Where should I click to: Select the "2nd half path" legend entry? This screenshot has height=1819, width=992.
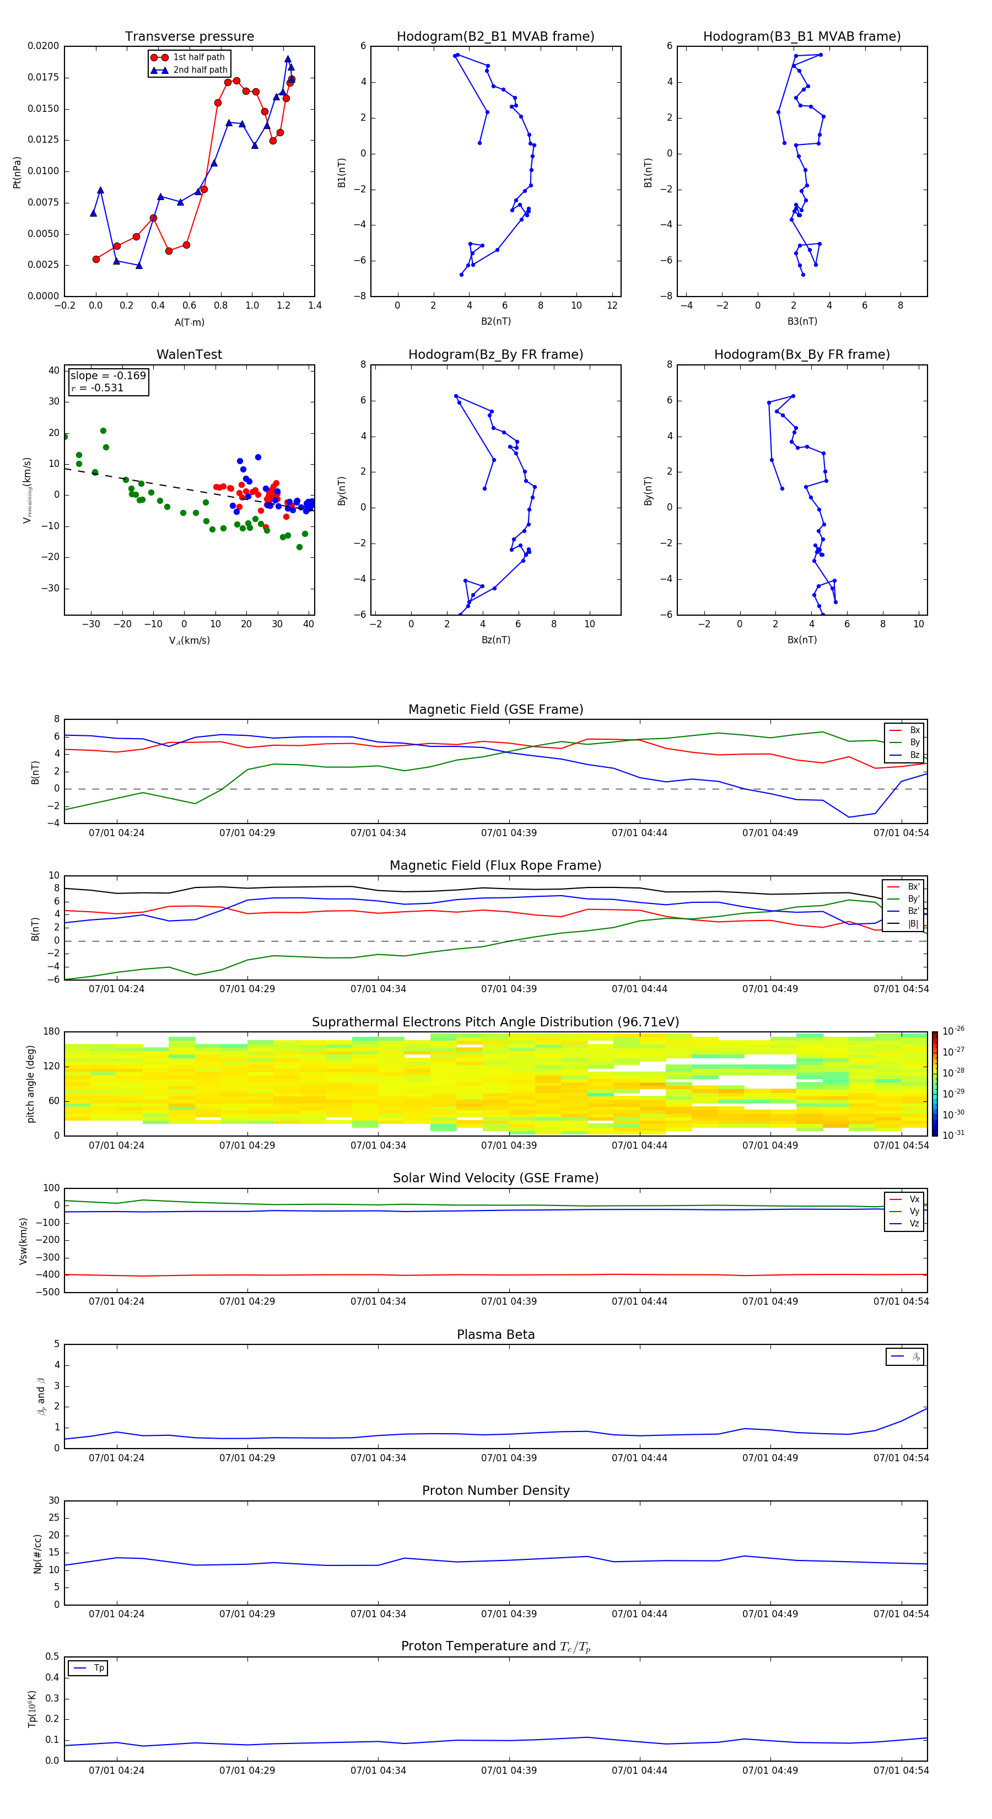188,70
